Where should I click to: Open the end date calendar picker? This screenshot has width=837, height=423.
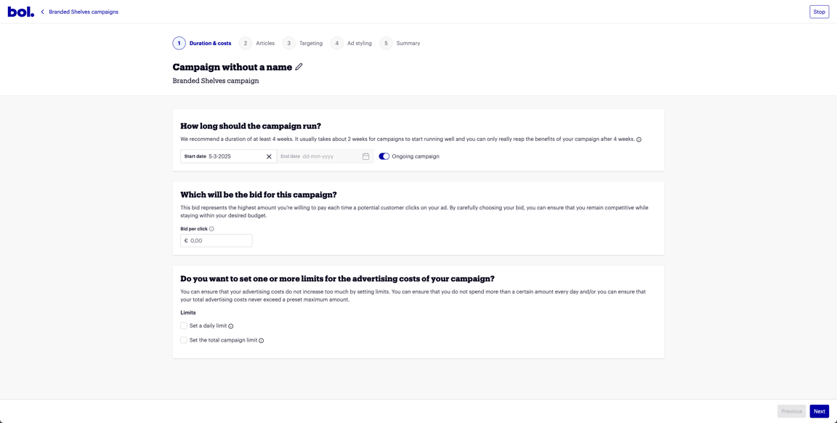point(365,156)
